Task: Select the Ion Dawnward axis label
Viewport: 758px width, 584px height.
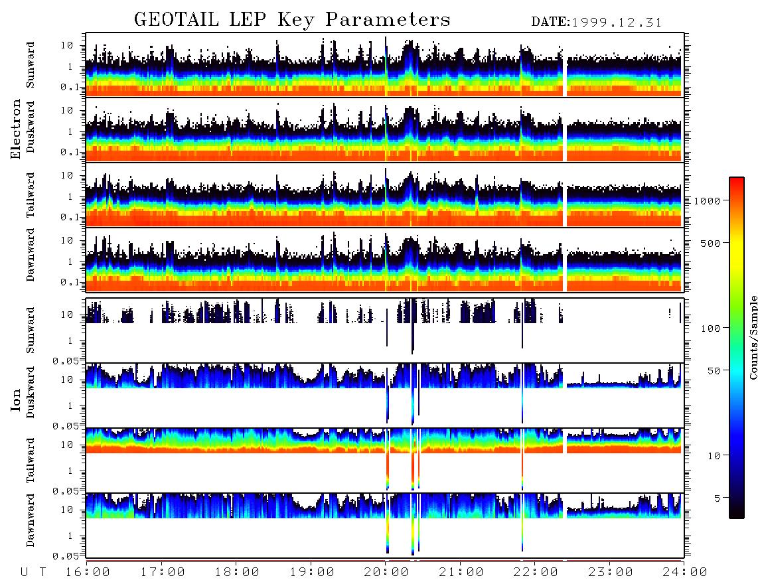Action: pos(31,520)
